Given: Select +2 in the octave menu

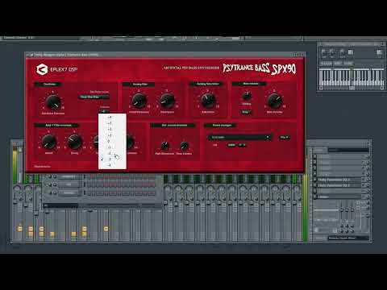Looking at the screenshot, I should (x=112, y=129).
